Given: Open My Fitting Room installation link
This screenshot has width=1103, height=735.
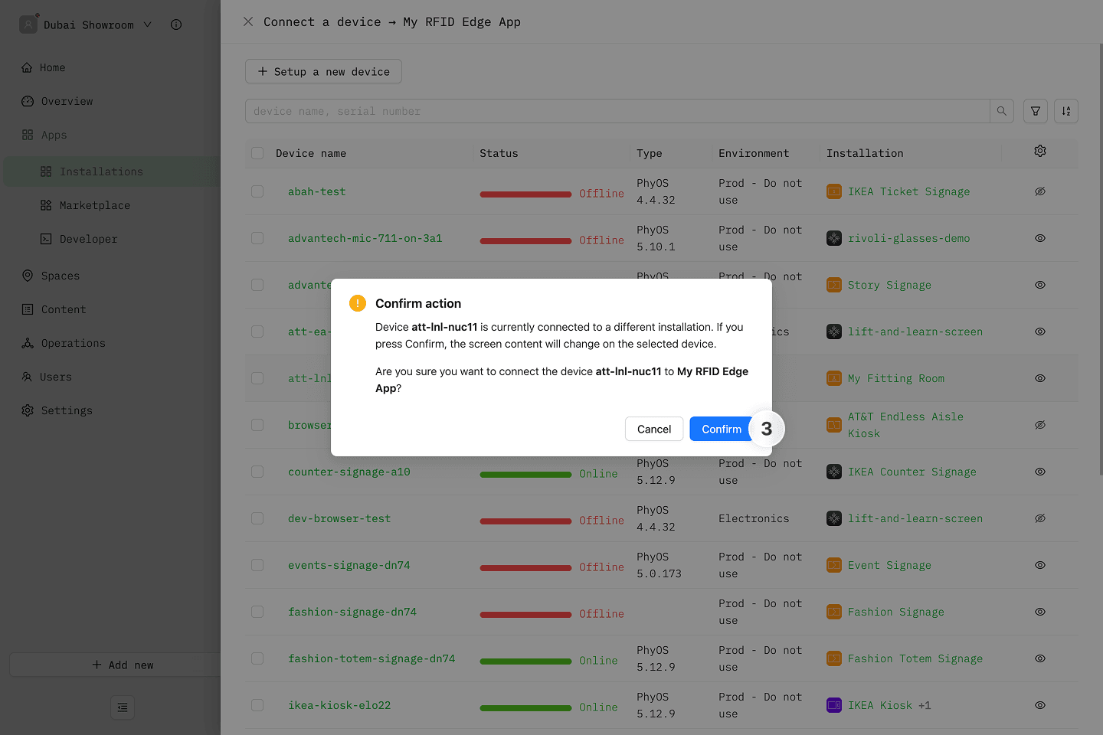Looking at the screenshot, I should click(896, 378).
